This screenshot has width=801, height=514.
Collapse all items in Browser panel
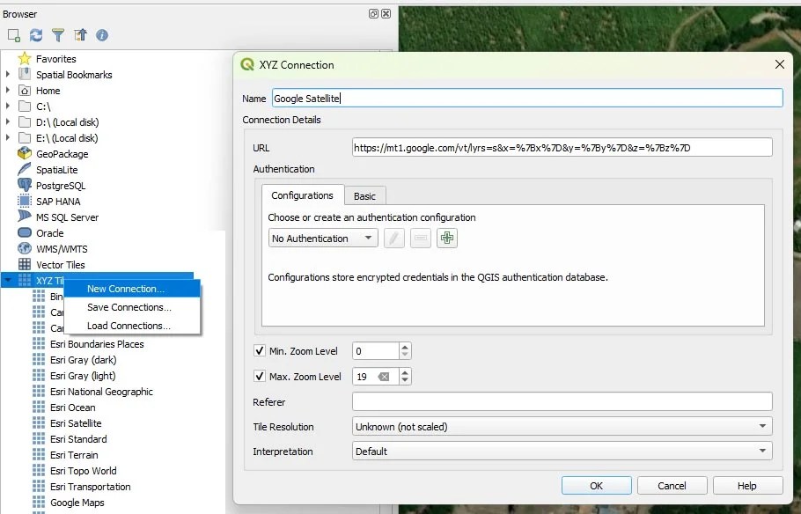[x=80, y=35]
